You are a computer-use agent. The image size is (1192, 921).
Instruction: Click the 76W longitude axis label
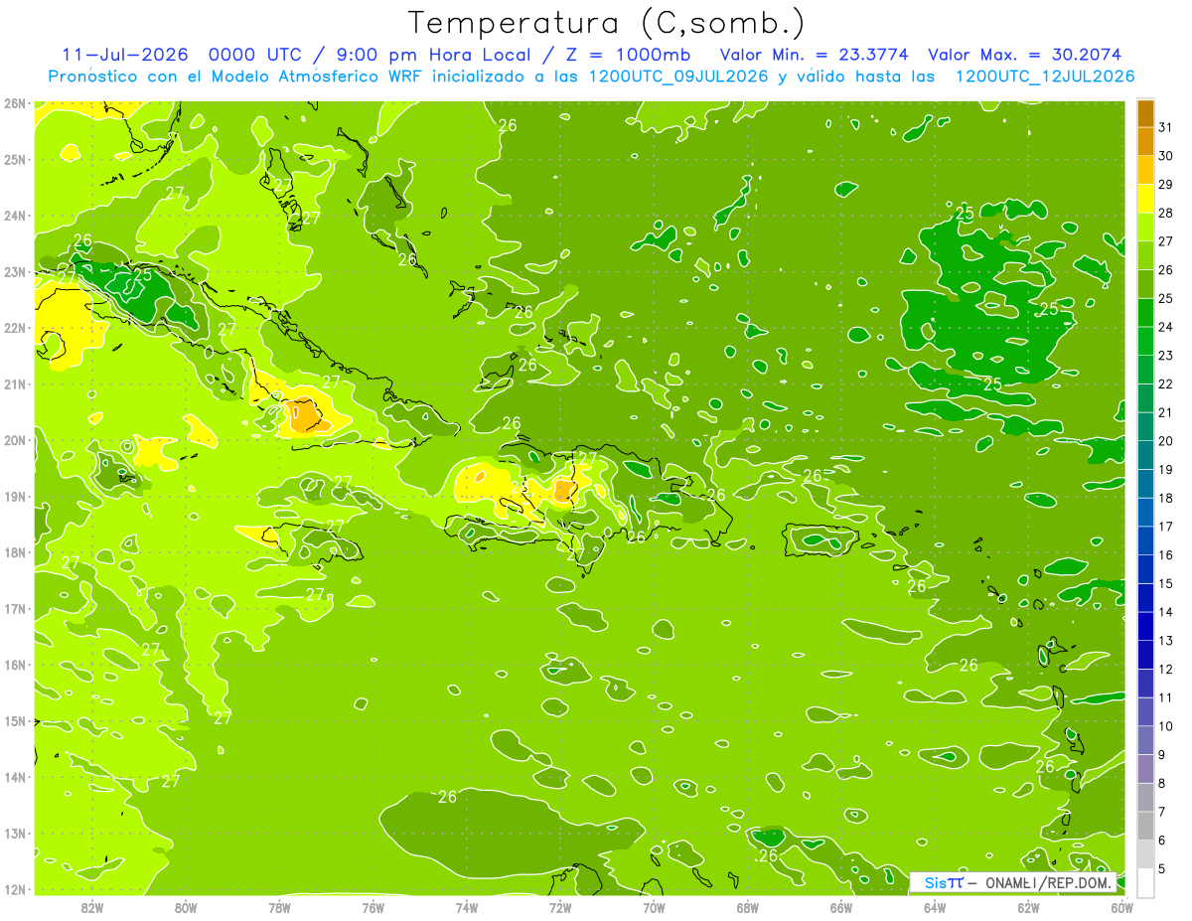click(x=372, y=907)
